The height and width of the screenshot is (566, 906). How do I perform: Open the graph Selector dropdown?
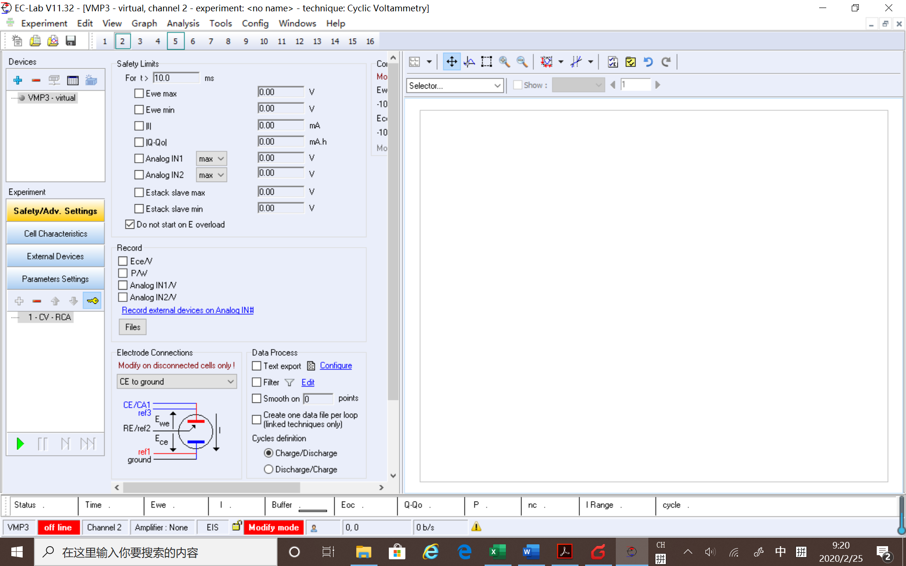[x=454, y=85]
